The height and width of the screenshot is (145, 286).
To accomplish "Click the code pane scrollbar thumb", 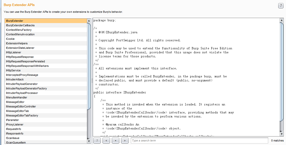I will point(281,72).
